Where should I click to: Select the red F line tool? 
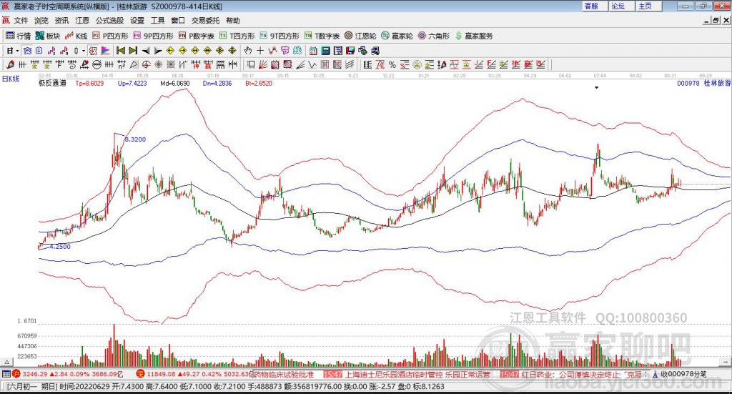(x=491, y=64)
